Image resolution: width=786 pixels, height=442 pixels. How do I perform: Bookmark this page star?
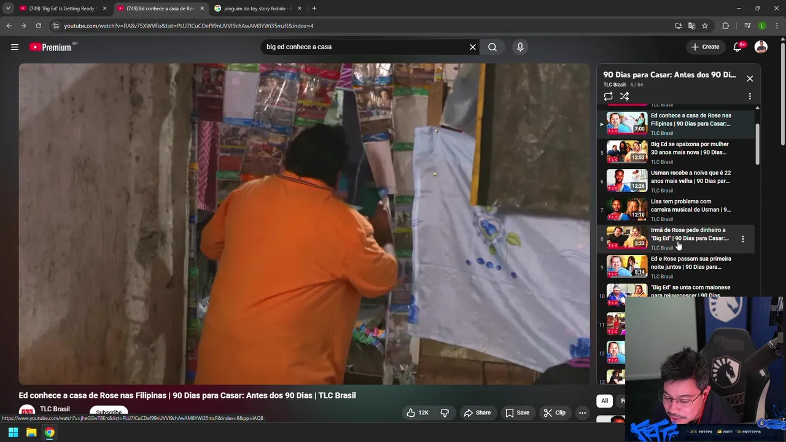705,26
